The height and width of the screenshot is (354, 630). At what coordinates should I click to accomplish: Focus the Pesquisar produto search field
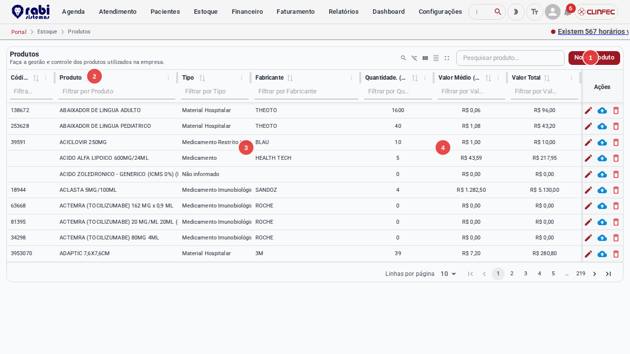510,58
